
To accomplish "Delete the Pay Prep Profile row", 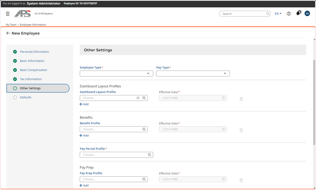I will coord(241,180).
